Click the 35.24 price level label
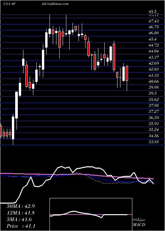Image resolution: width=165 pixels, height=231 pixels. 154,130
